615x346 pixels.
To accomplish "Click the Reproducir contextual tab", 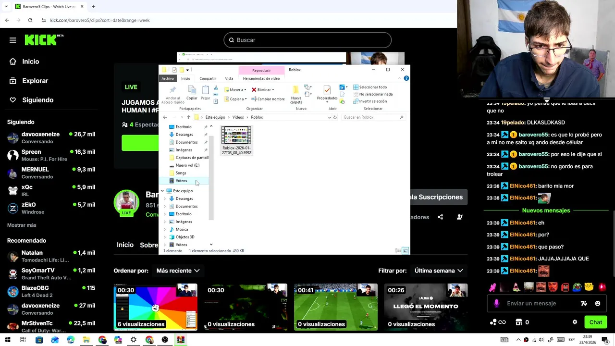I will tap(261, 70).
